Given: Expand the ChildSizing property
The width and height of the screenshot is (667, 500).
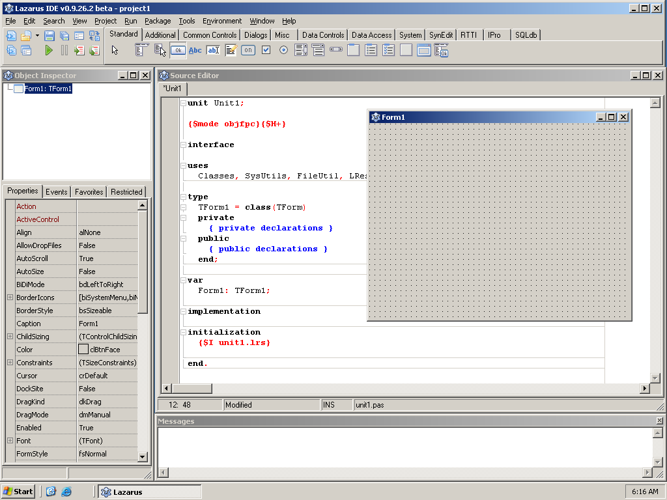Looking at the screenshot, I should coord(10,337).
